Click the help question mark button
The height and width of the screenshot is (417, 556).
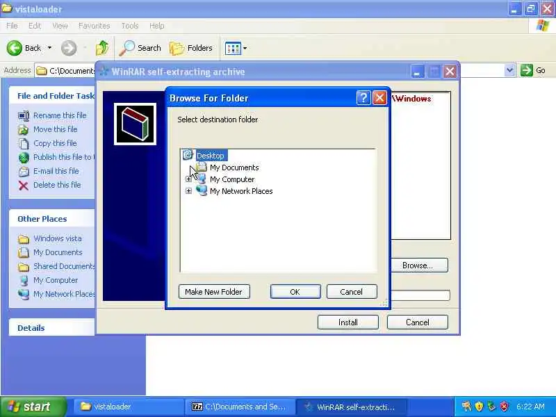pos(363,97)
